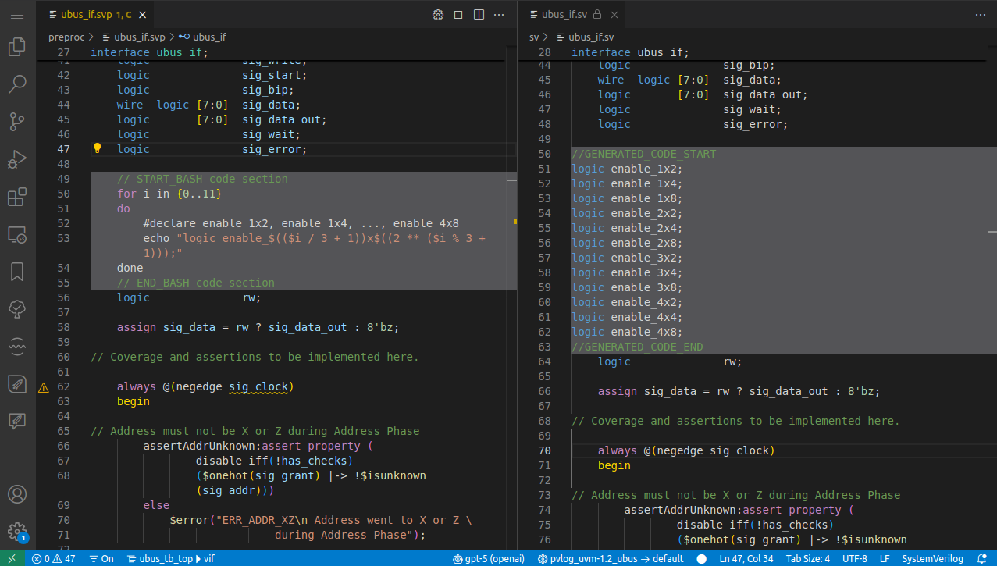Toggle the 'On' indicator in status bar
997x566 pixels.
pos(101,558)
